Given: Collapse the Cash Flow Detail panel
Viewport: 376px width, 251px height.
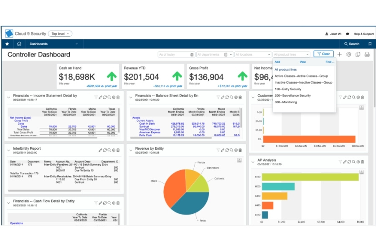Looking at the screenshot, I should [x=9, y=203].
